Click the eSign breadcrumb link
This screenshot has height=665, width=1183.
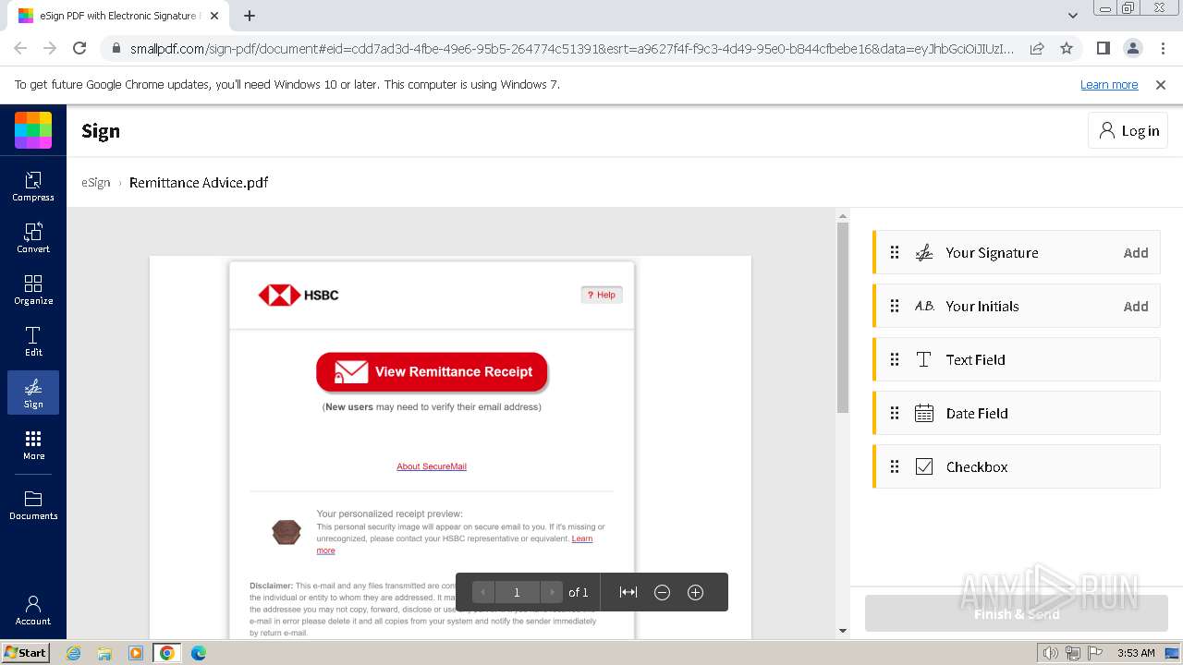[x=96, y=182]
